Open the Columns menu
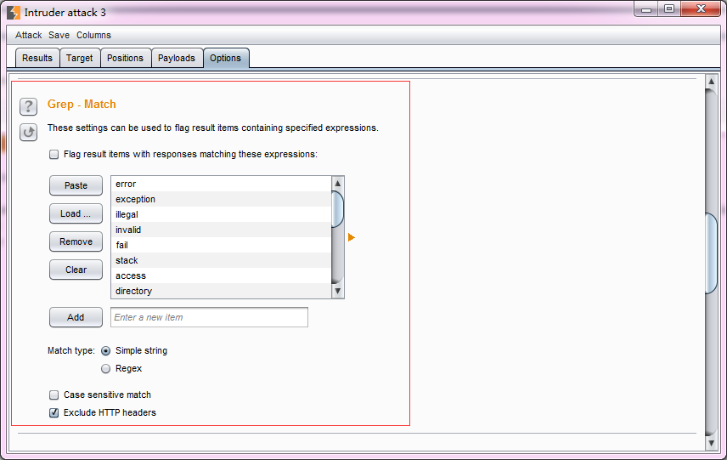 coord(93,35)
